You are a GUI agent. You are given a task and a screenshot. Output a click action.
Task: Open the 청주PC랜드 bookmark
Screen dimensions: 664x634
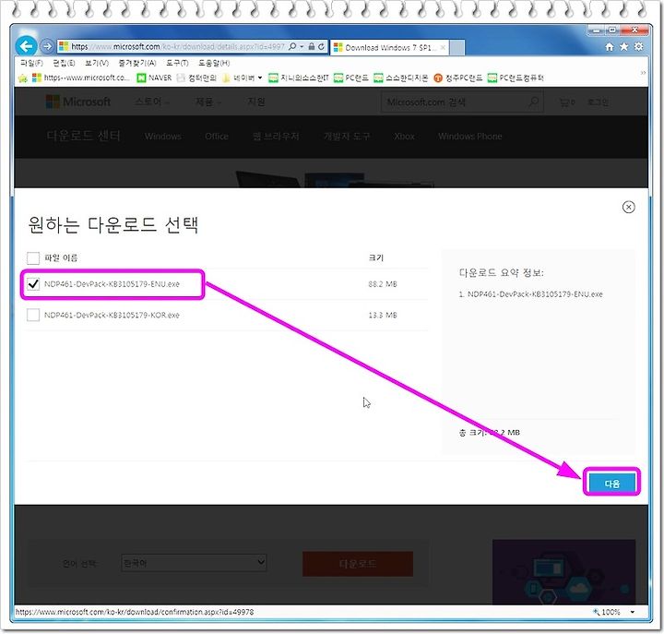[x=458, y=78]
